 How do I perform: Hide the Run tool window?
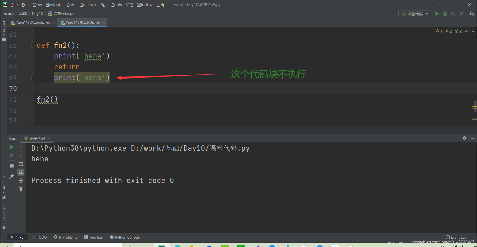[x=473, y=138]
